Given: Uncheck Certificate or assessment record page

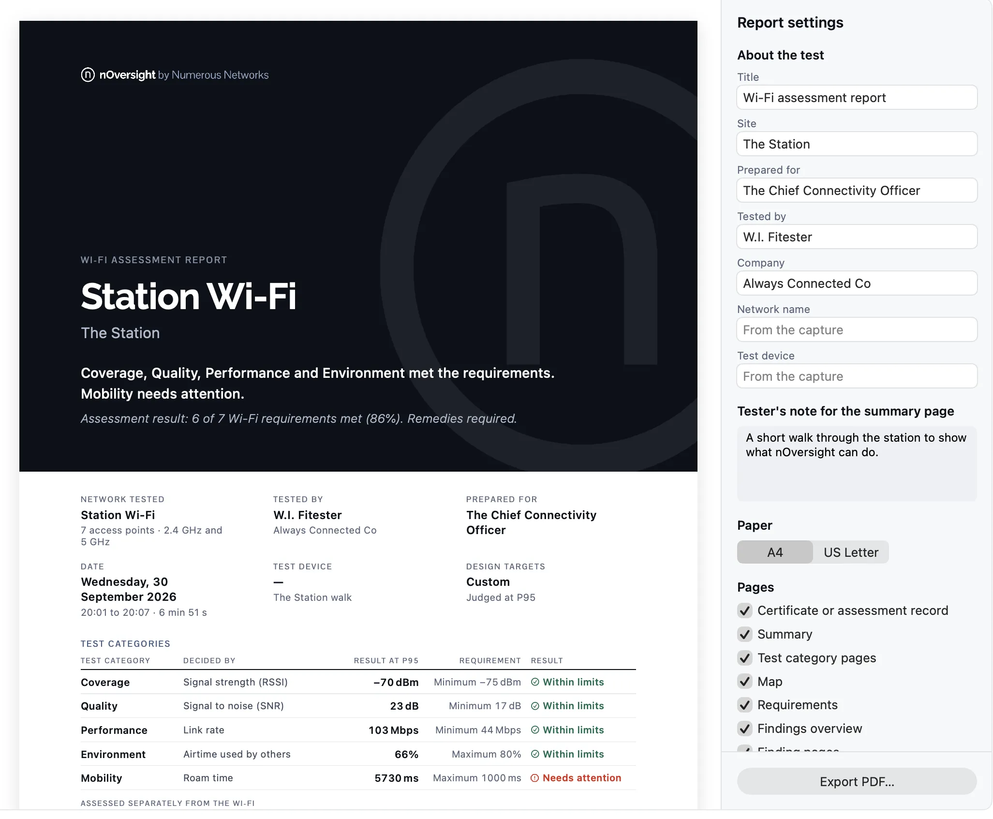Looking at the screenshot, I should point(745,611).
